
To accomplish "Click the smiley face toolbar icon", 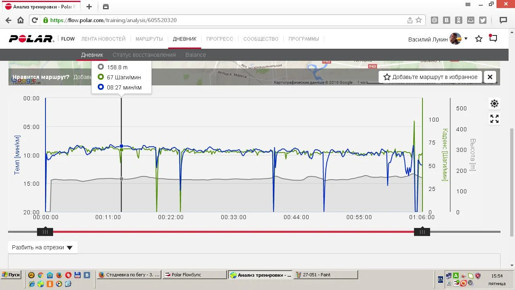I will pyautogui.click(x=471, y=20).
